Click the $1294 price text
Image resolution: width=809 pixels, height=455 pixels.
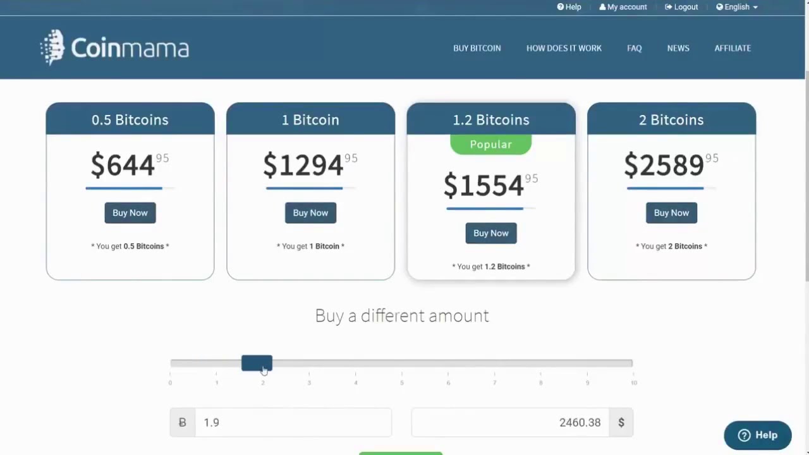click(x=310, y=165)
